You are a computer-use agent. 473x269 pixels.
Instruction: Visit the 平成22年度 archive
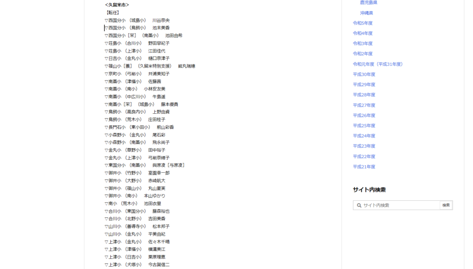[364, 157]
